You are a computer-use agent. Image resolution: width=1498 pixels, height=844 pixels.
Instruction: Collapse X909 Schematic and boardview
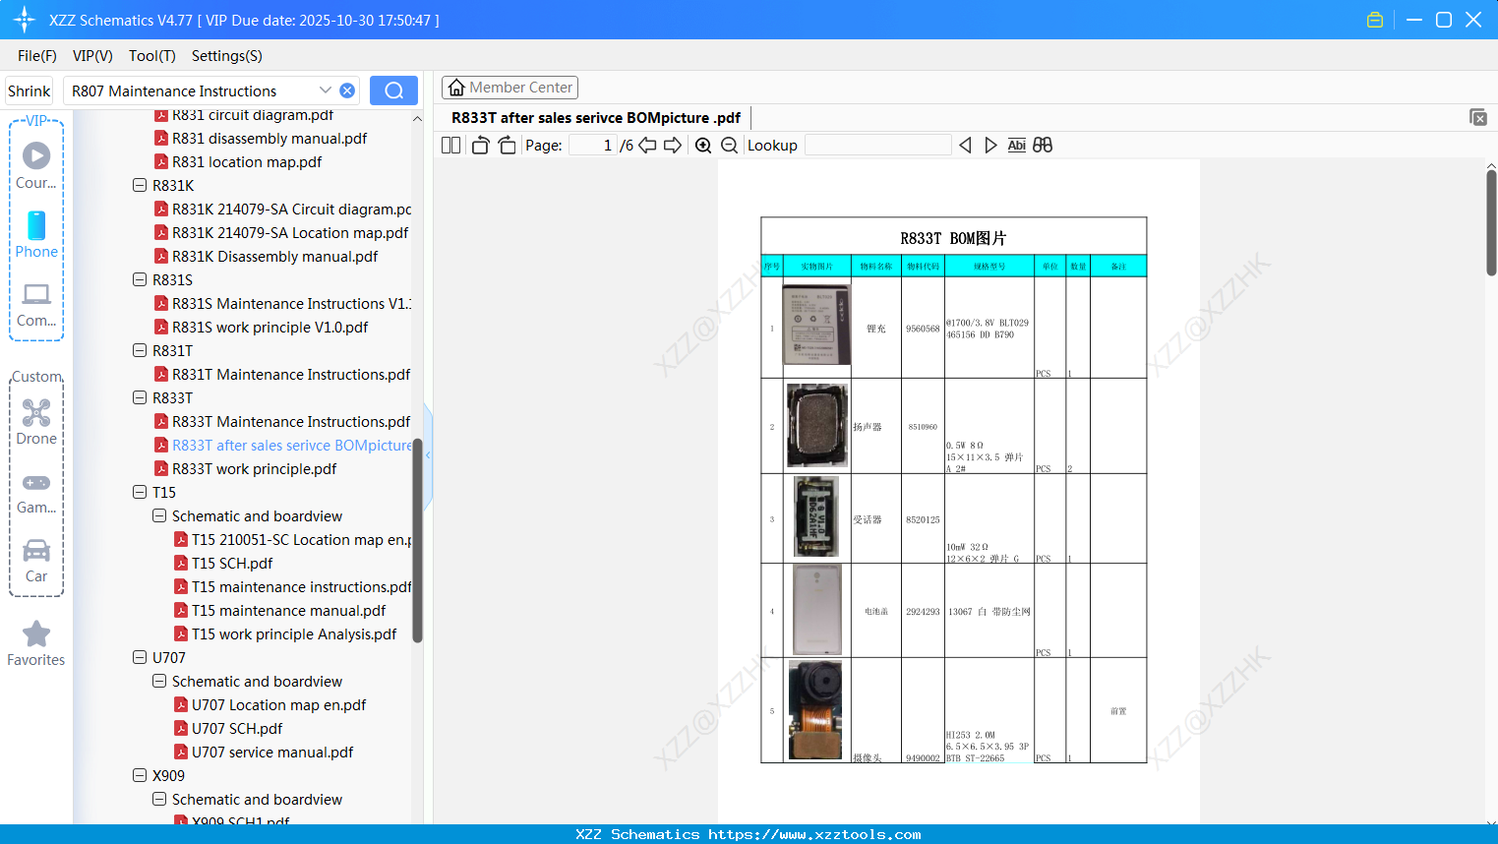point(159,799)
